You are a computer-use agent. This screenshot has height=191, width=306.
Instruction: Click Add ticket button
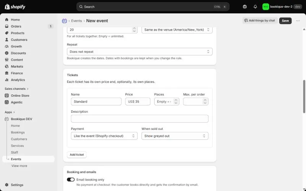click(77, 155)
